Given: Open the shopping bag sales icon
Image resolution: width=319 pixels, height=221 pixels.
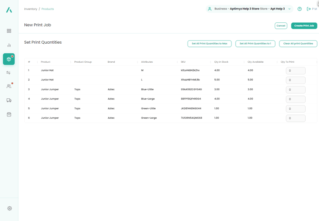Looking at the screenshot, I should point(9,115).
